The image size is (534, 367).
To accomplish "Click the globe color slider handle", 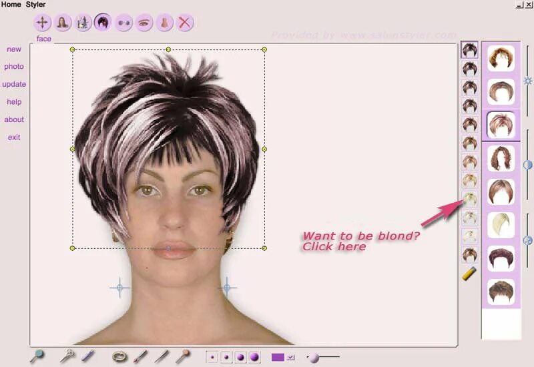I will [527, 240].
